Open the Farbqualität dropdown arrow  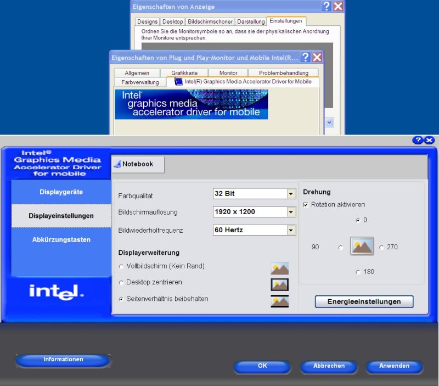[291, 194]
